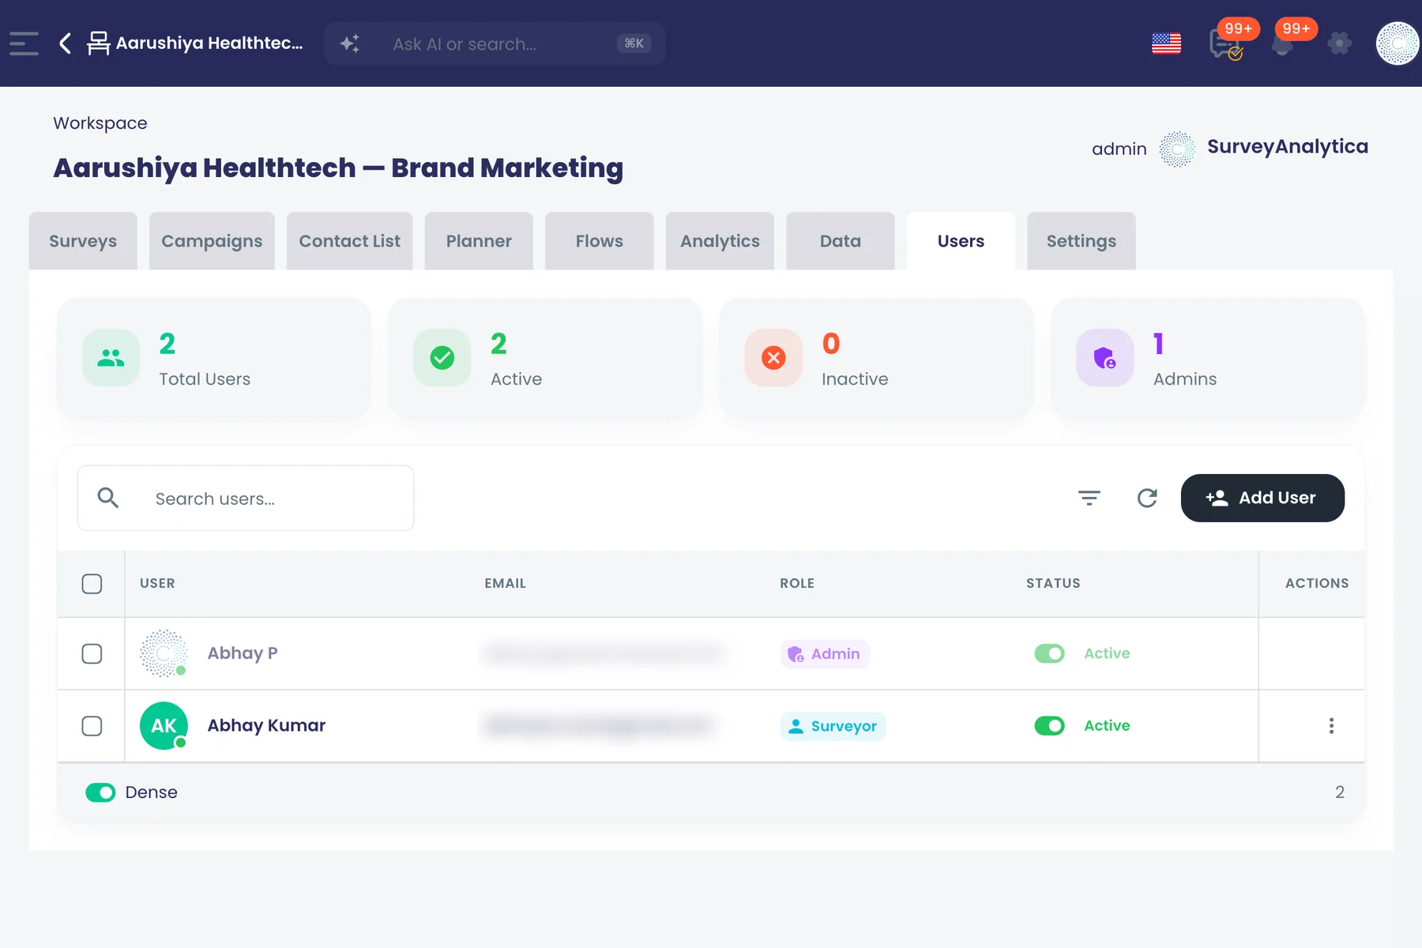Image resolution: width=1422 pixels, height=948 pixels.
Task: Open the notifications bell icon
Action: (x=1282, y=43)
